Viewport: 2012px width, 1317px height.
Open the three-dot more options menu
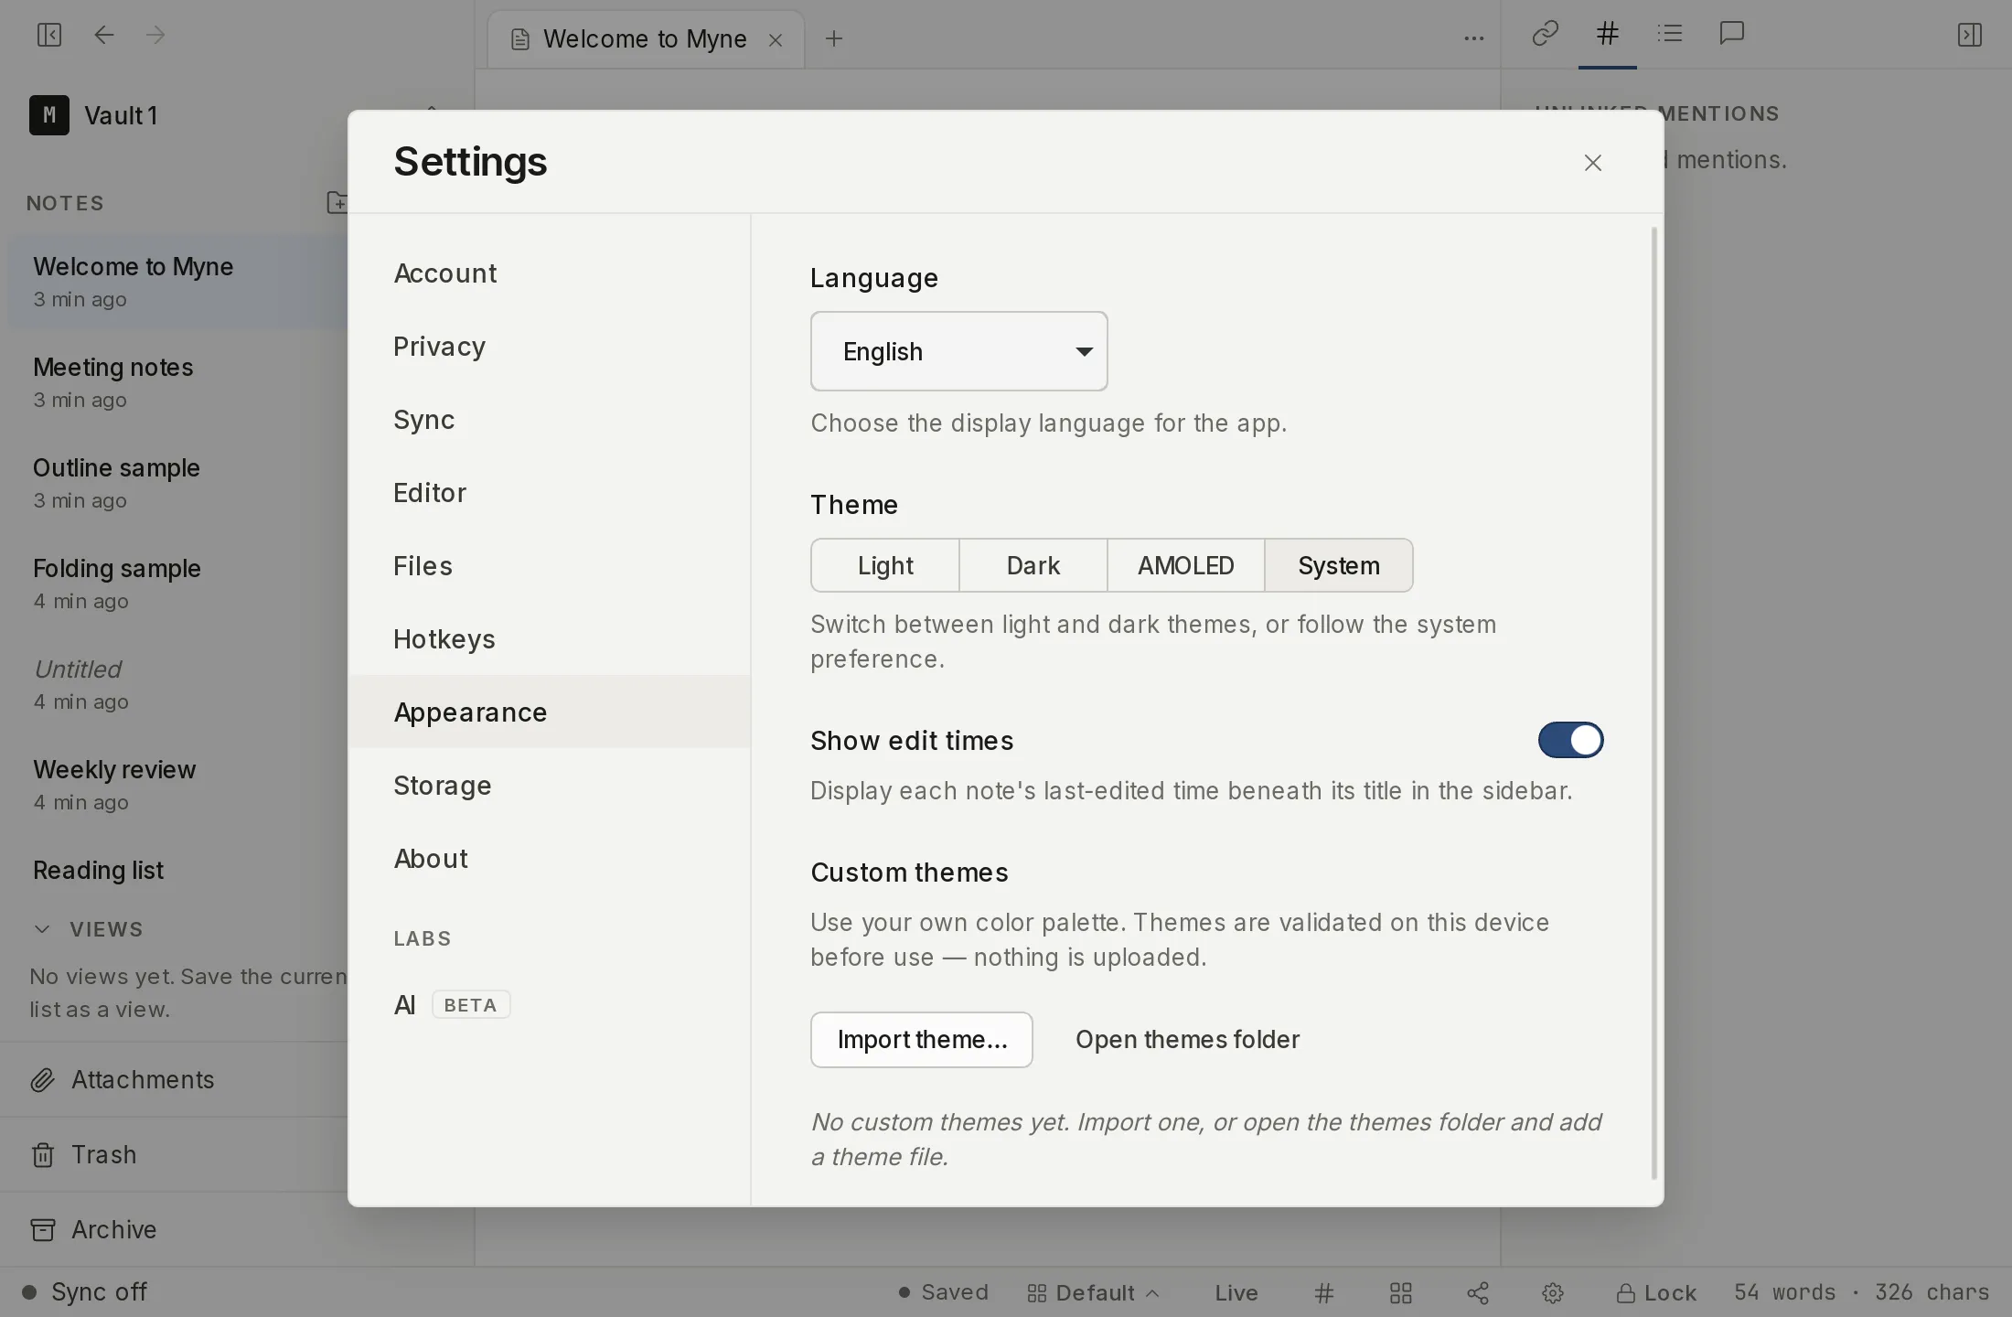(x=1473, y=38)
